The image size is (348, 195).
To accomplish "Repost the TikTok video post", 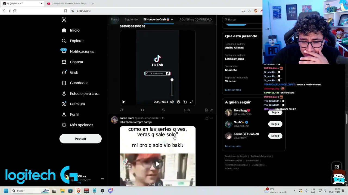I will coord(142,110).
